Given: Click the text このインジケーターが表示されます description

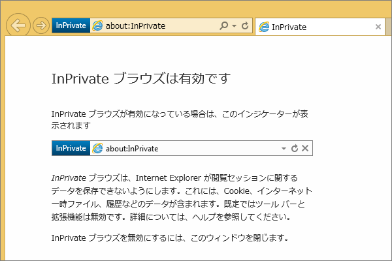Looking at the screenshot, I should tap(180, 119).
